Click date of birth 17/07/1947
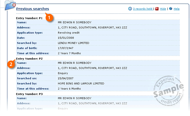 [66, 48]
